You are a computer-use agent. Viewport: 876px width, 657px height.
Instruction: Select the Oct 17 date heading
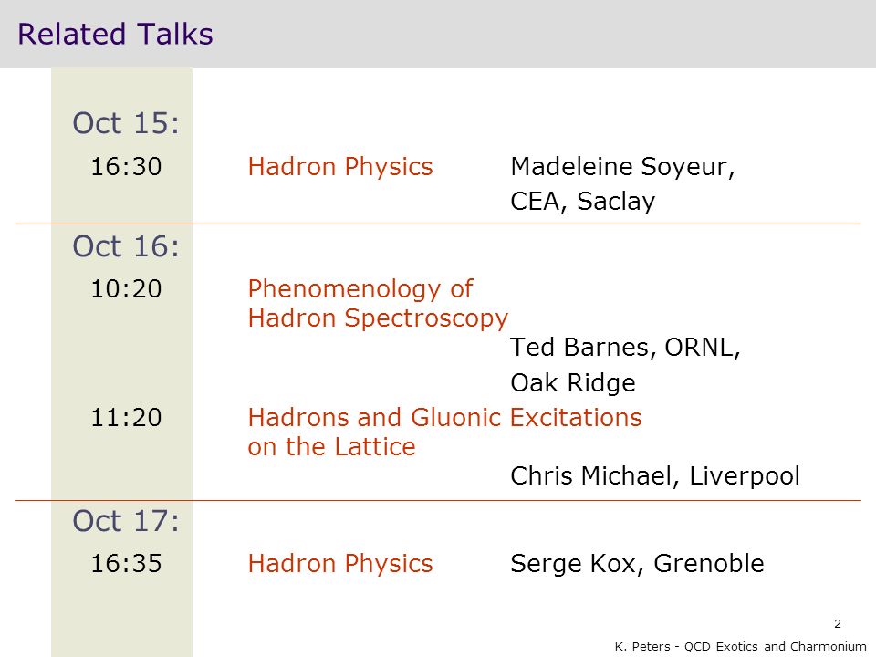click(x=126, y=521)
